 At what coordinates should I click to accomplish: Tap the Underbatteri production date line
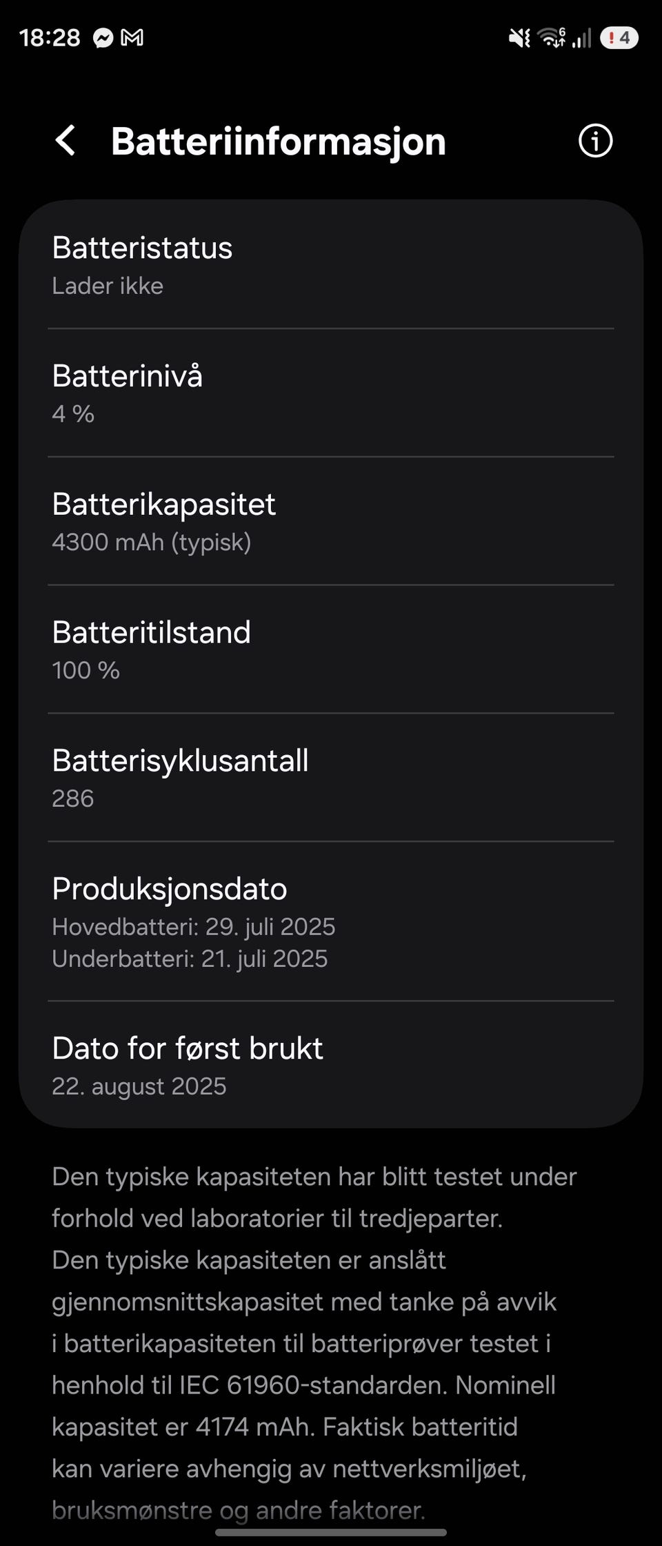tap(190, 959)
